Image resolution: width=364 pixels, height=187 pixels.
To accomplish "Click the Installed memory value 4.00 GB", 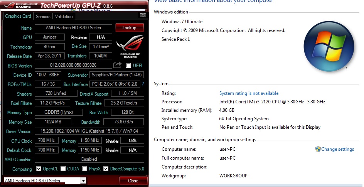I will pyautogui.click(x=227, y=110).
